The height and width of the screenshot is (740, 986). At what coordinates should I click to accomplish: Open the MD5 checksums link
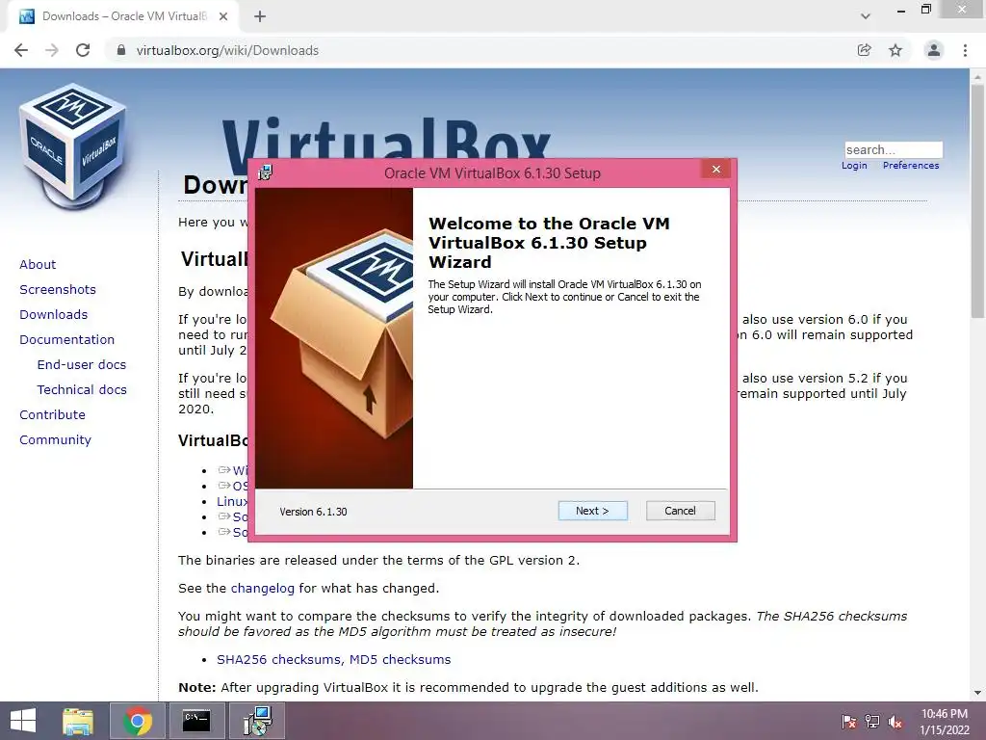(400, 659)
